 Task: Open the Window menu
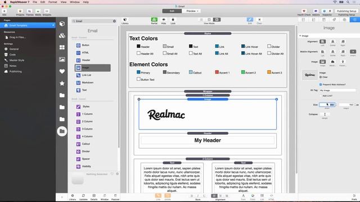tap(75, 2)
